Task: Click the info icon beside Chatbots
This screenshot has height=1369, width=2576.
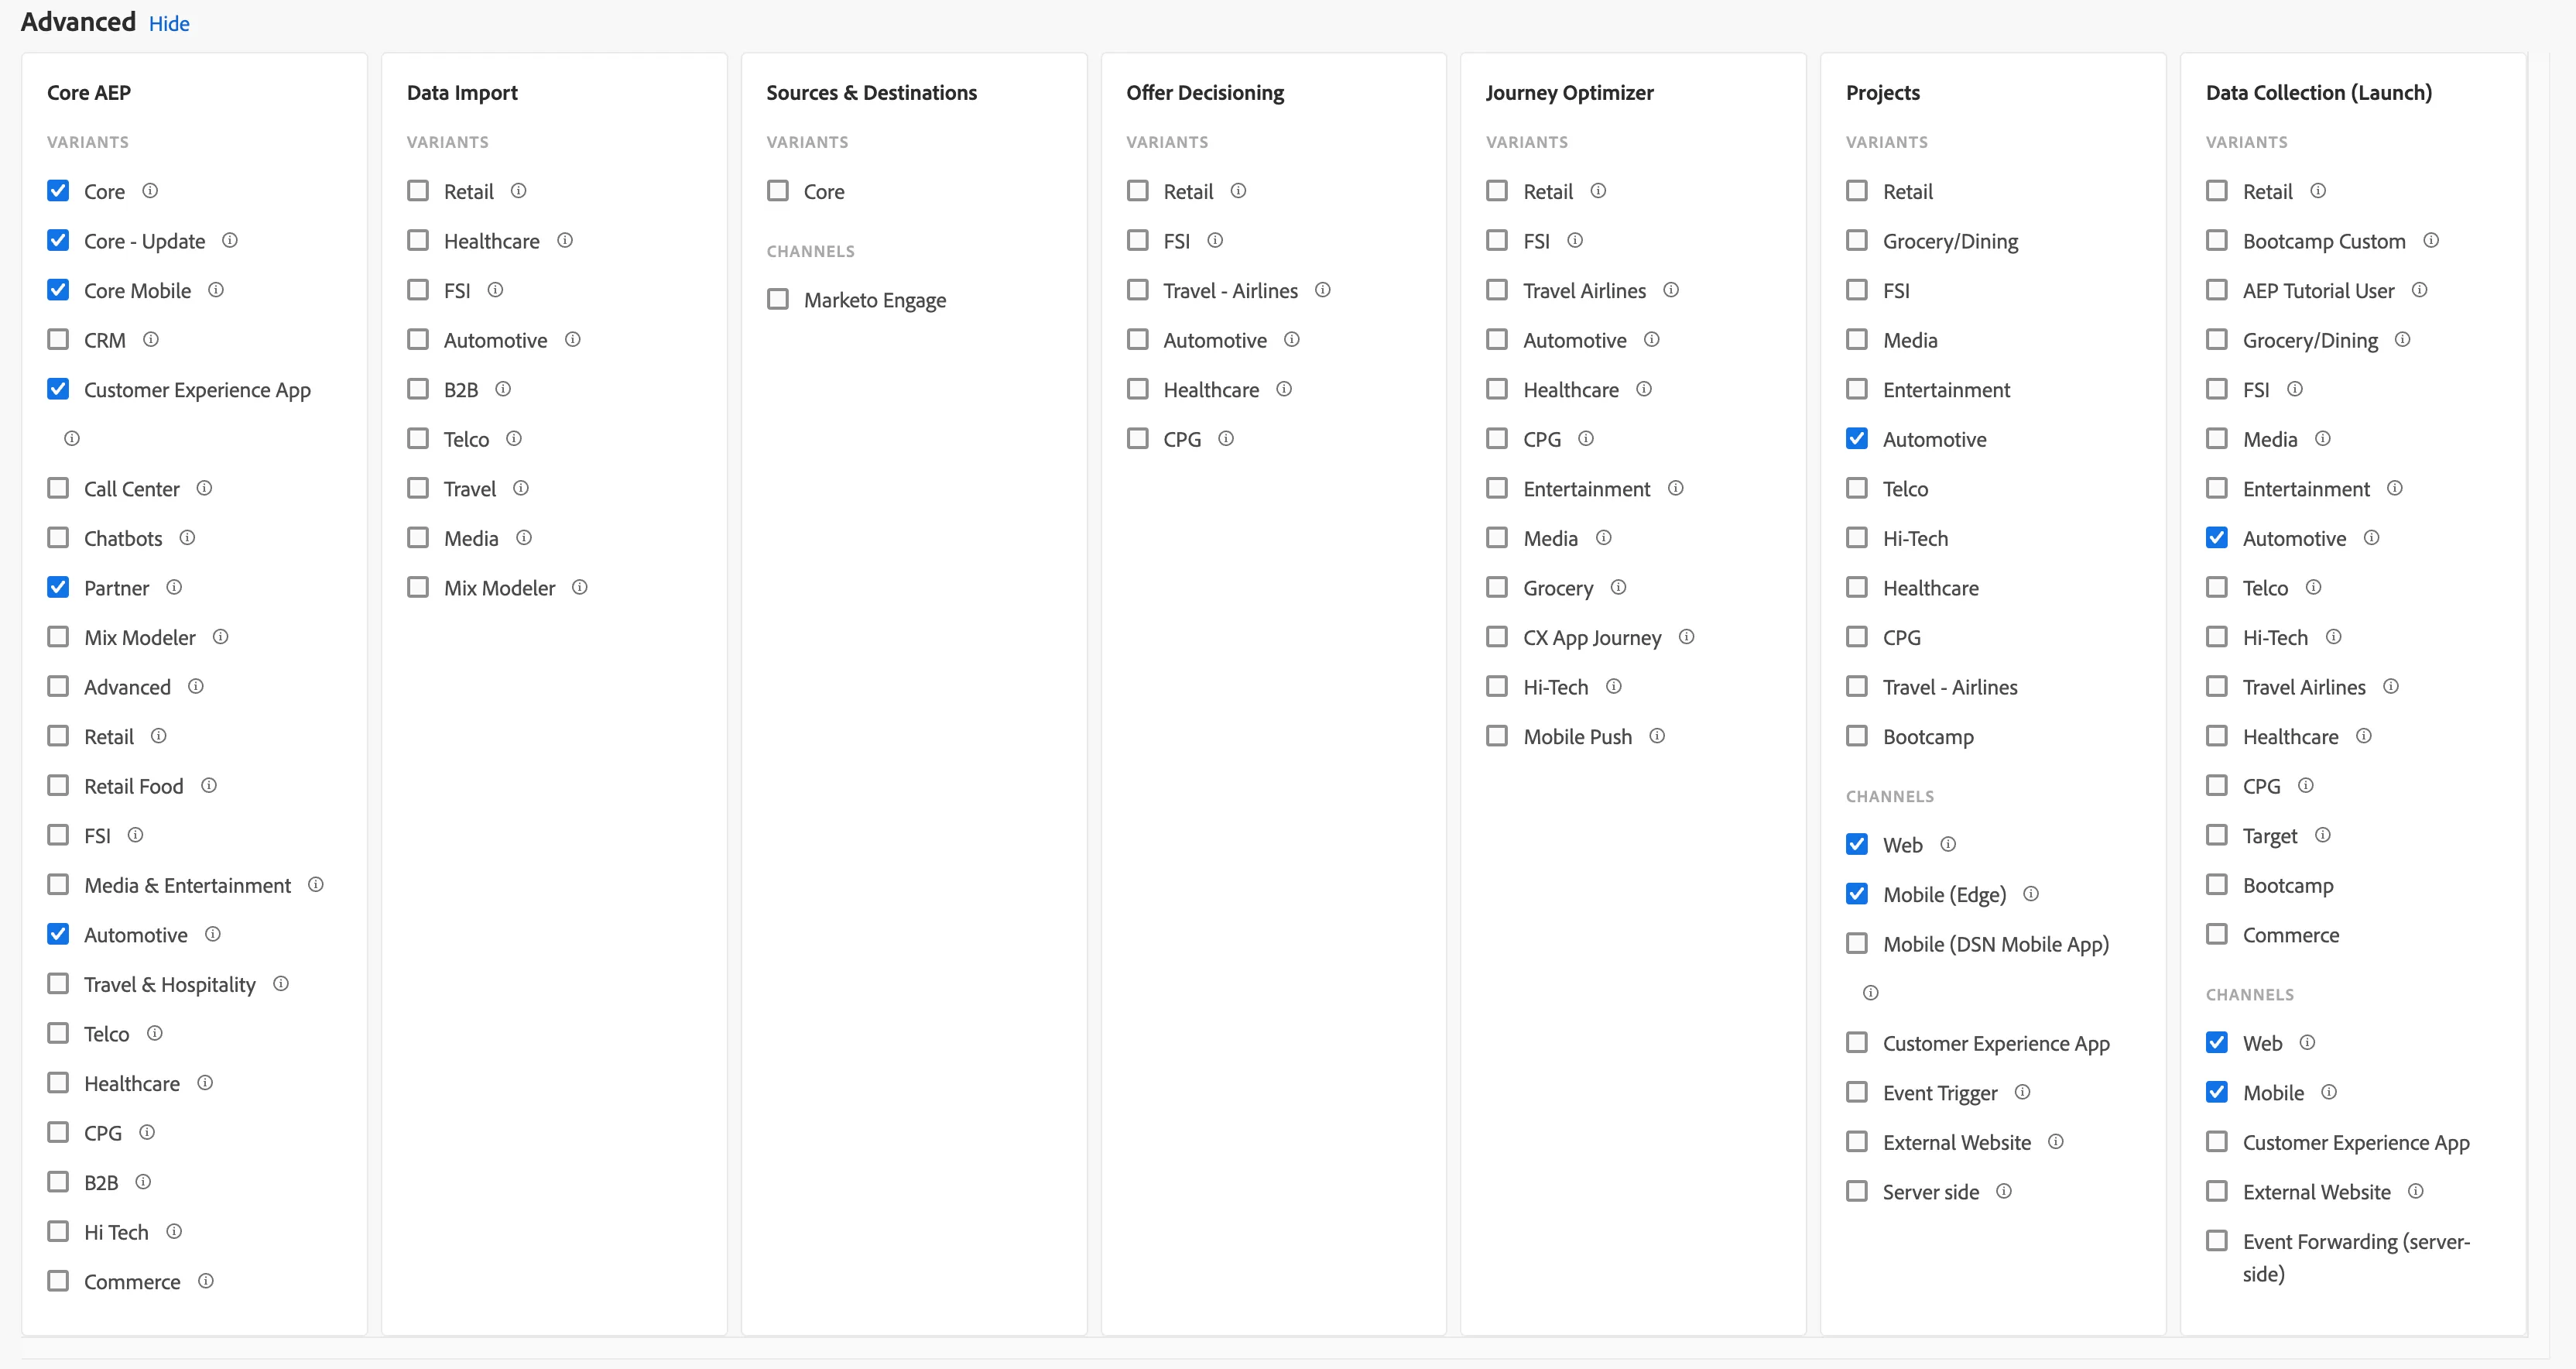Action: (187, 537)
